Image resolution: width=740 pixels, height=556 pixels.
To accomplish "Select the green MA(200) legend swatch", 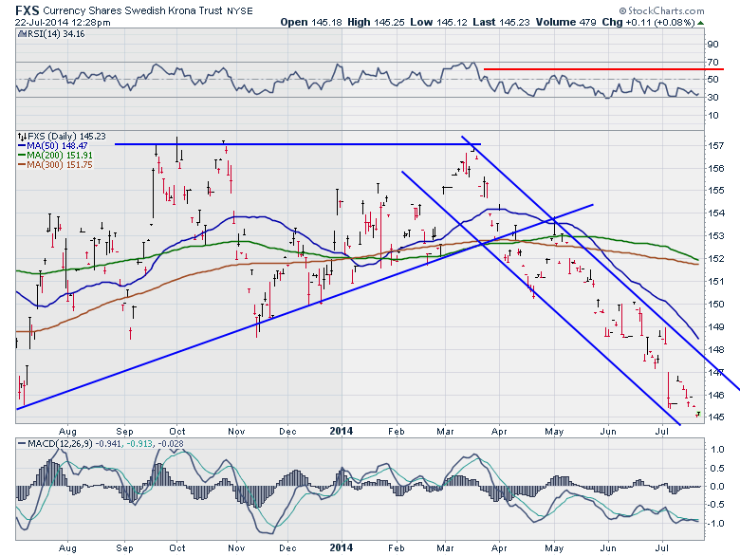I will (22, 156).
